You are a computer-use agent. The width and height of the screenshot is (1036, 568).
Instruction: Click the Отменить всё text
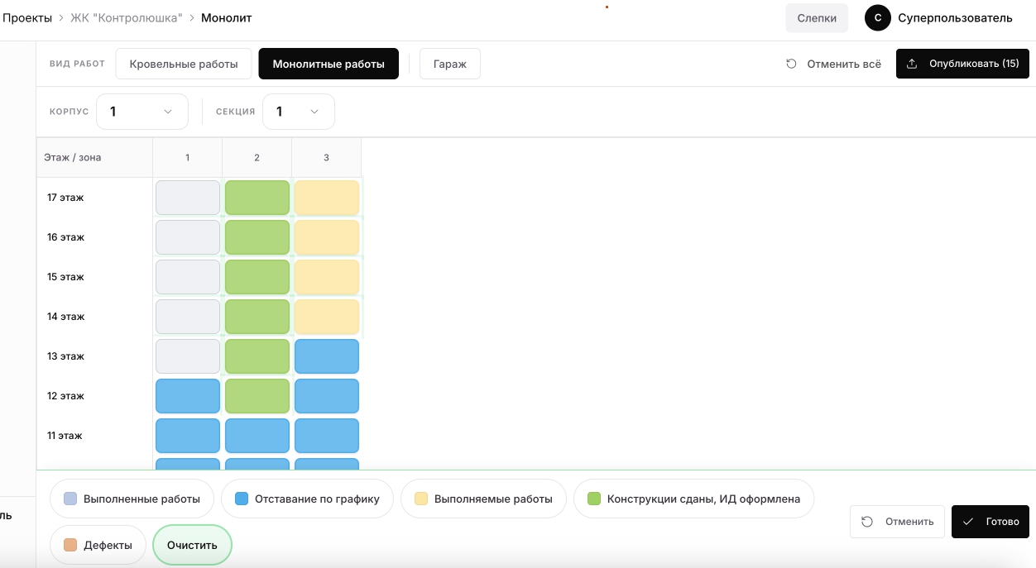pyautogui.click(x=844, y=64)
